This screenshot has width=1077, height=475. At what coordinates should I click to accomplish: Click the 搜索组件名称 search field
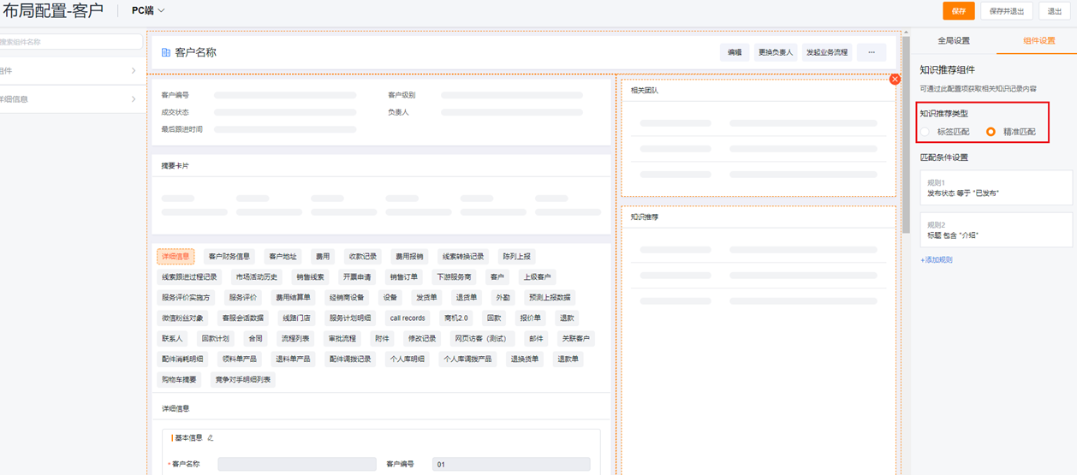(71, 42)
